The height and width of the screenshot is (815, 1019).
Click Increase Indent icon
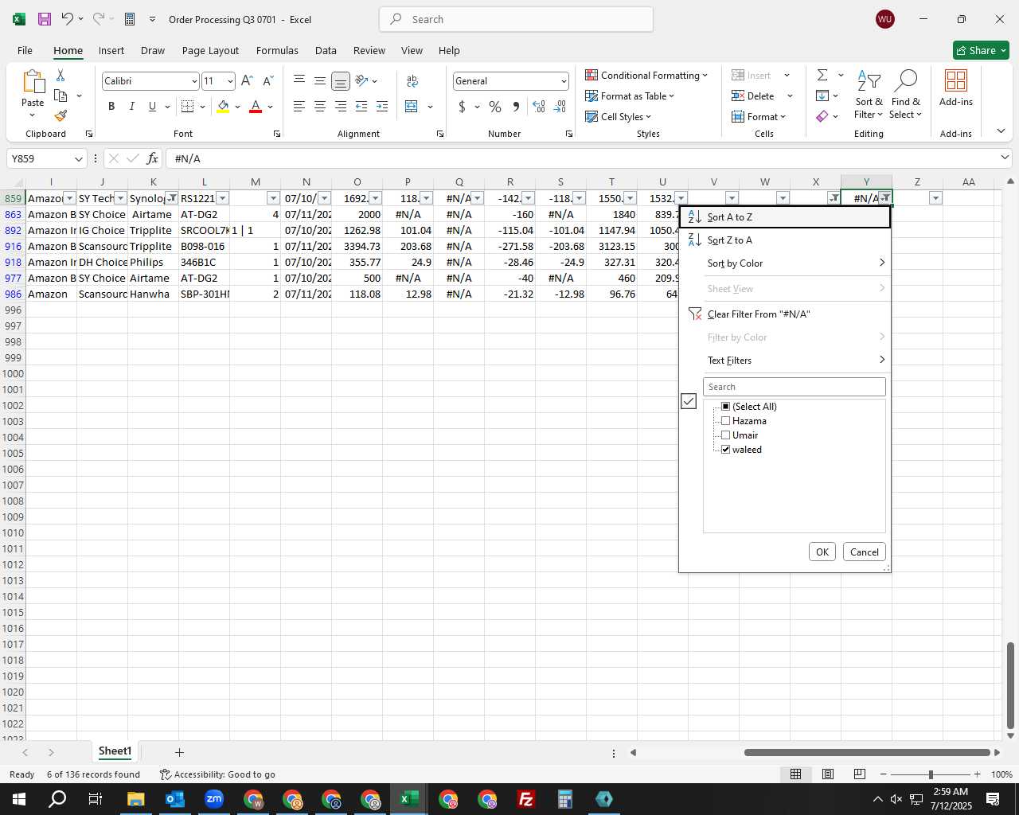pyautogui.click(x=382, y=107)
